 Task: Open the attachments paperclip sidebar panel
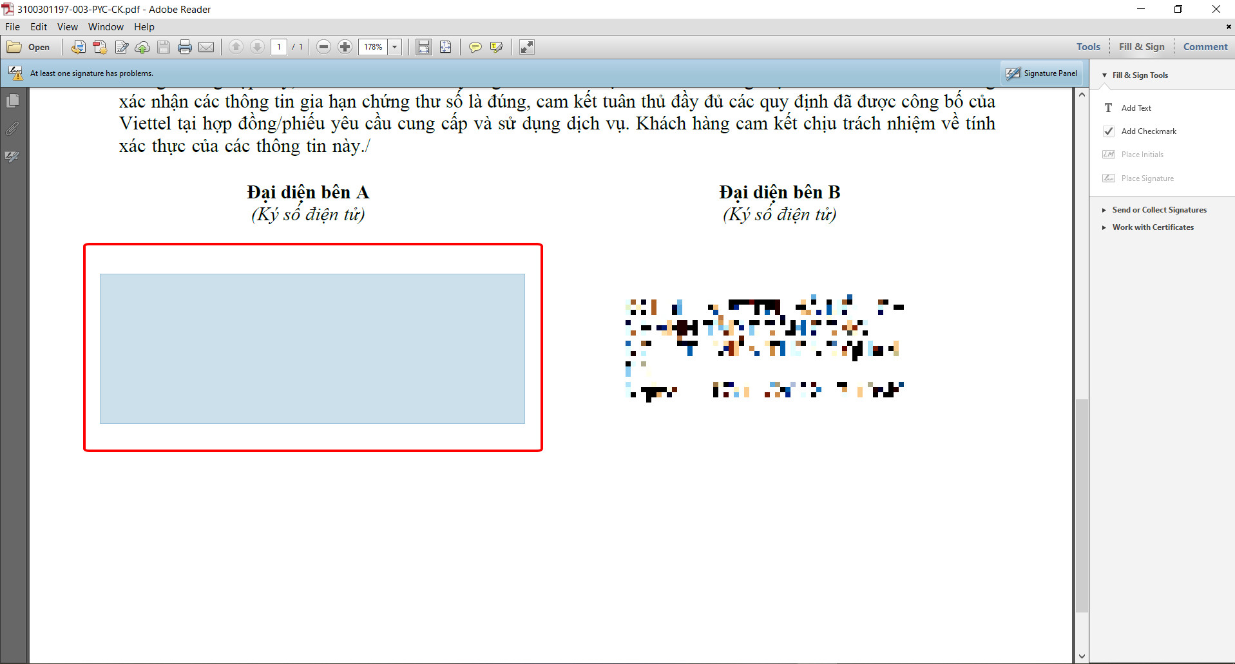(12, 129)
